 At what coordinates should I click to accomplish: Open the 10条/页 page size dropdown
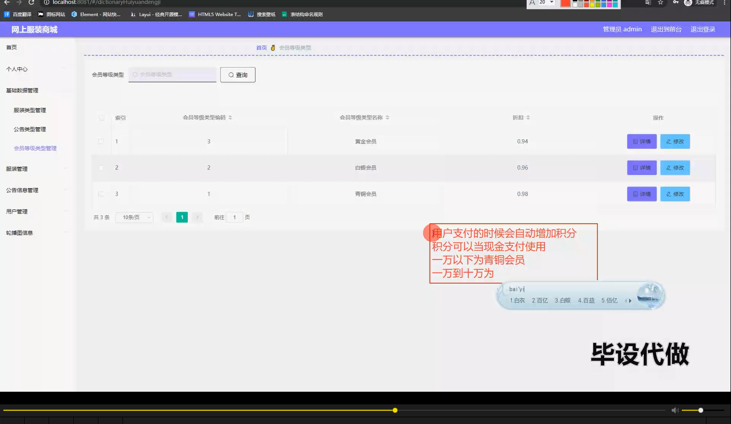(x=134, y=217)
